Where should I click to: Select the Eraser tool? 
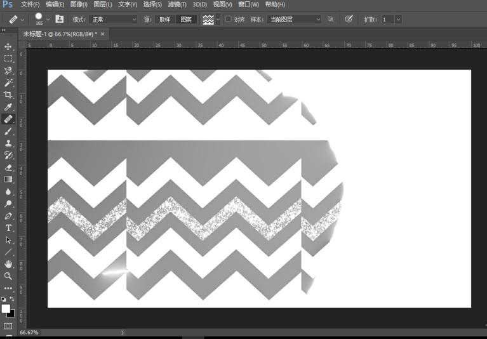point(8,168)
